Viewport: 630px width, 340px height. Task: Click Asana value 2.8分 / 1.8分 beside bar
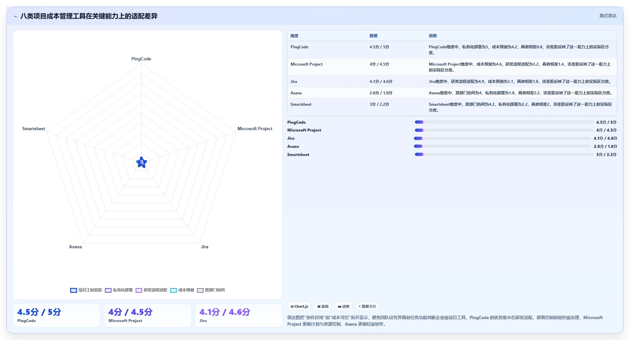coord(606,147)
